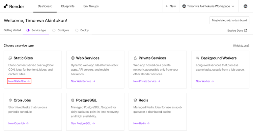Open the Timonwa Akintokun's Workspace dropdown
The height and width of the screenshot is (136, 253).
click(208, 6)
